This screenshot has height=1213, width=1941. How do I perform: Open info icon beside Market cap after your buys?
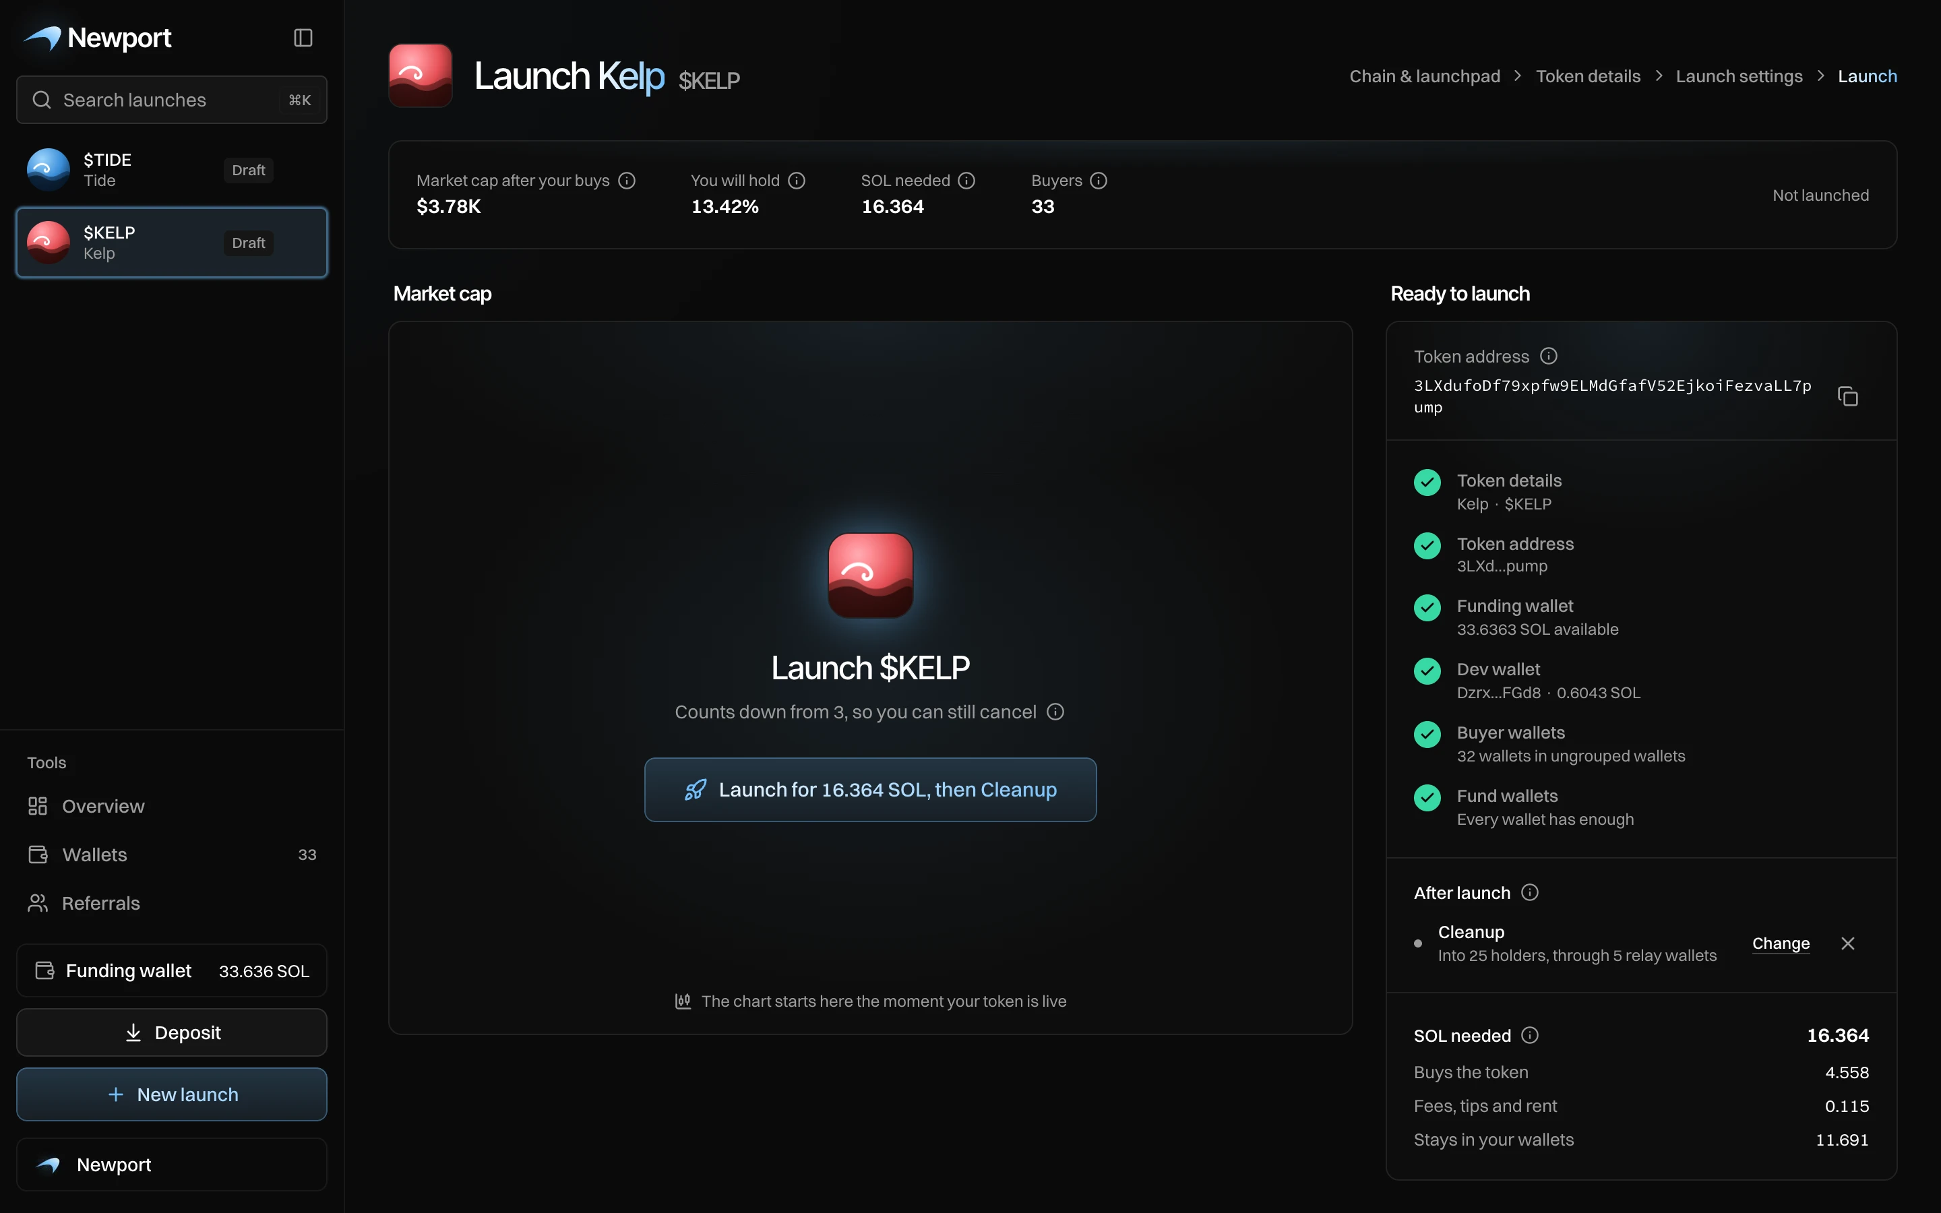coord(627,181)
